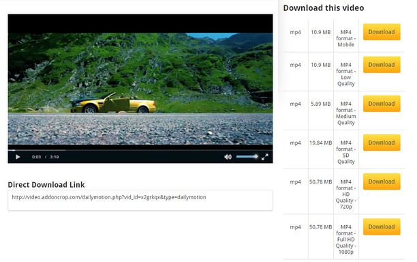Image resolution: width=417 pixels, height=262 pixels.
Task: Download the MP4 HD Quality 720p version
Action: click(382, 181)
